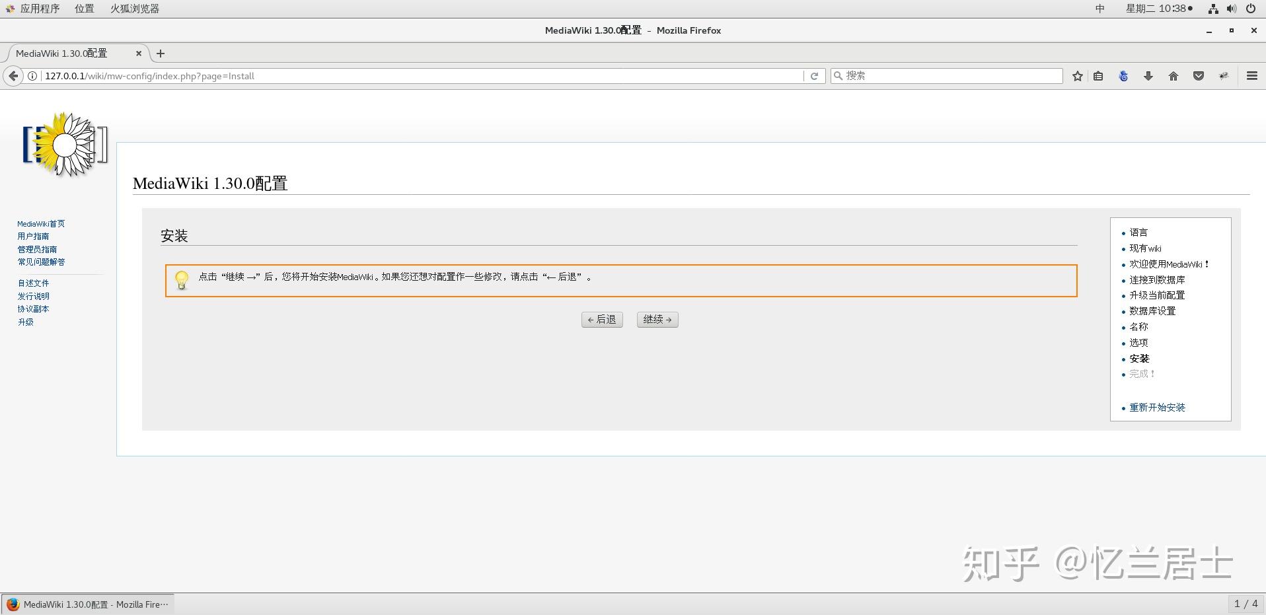Click the developer tools icon beside Pocket
Viewport: 1266px width, 615px height.
point(1224,76)
